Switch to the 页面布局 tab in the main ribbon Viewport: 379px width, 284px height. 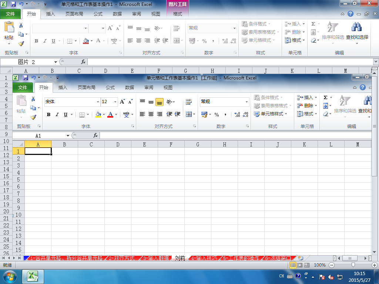click(74, 14)
